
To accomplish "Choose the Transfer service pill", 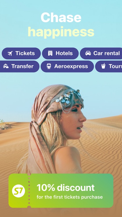I will coord(20,66).
